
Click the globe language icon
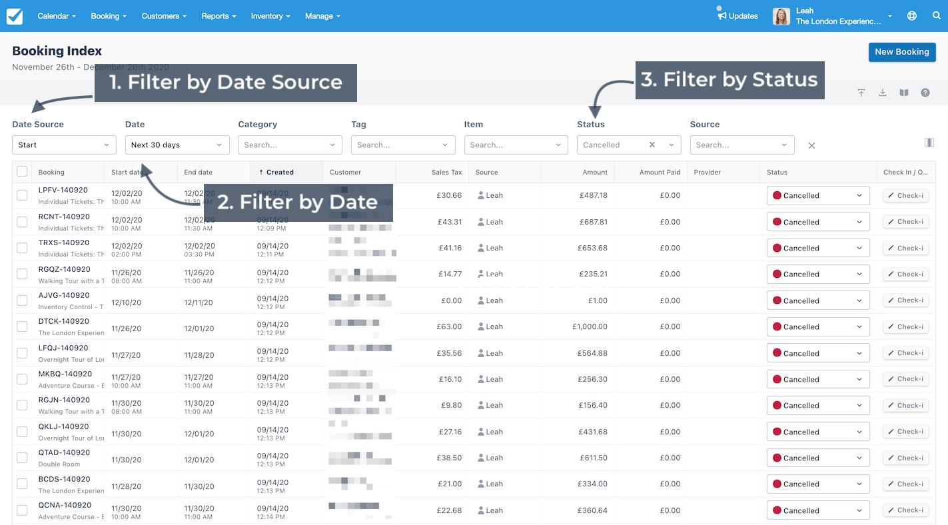912,16
